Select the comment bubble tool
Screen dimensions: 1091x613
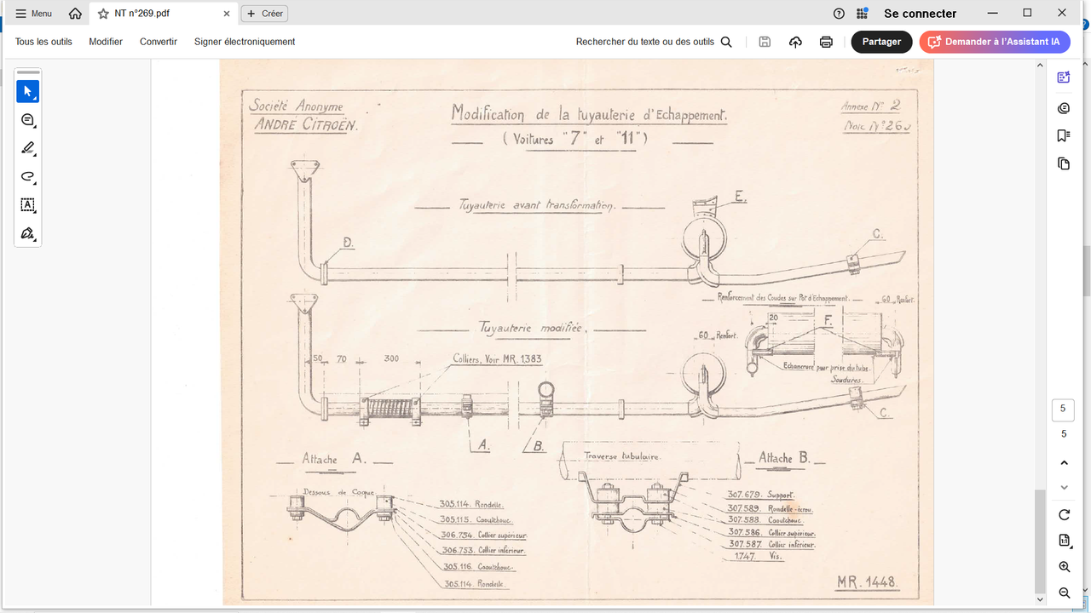click(x=27, y=120)
